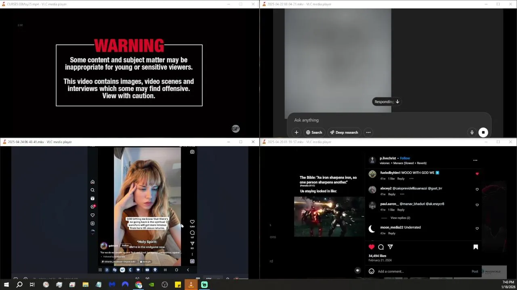Click the phone apps grid icon
517x290 pixels.
[x=100, y=270]
